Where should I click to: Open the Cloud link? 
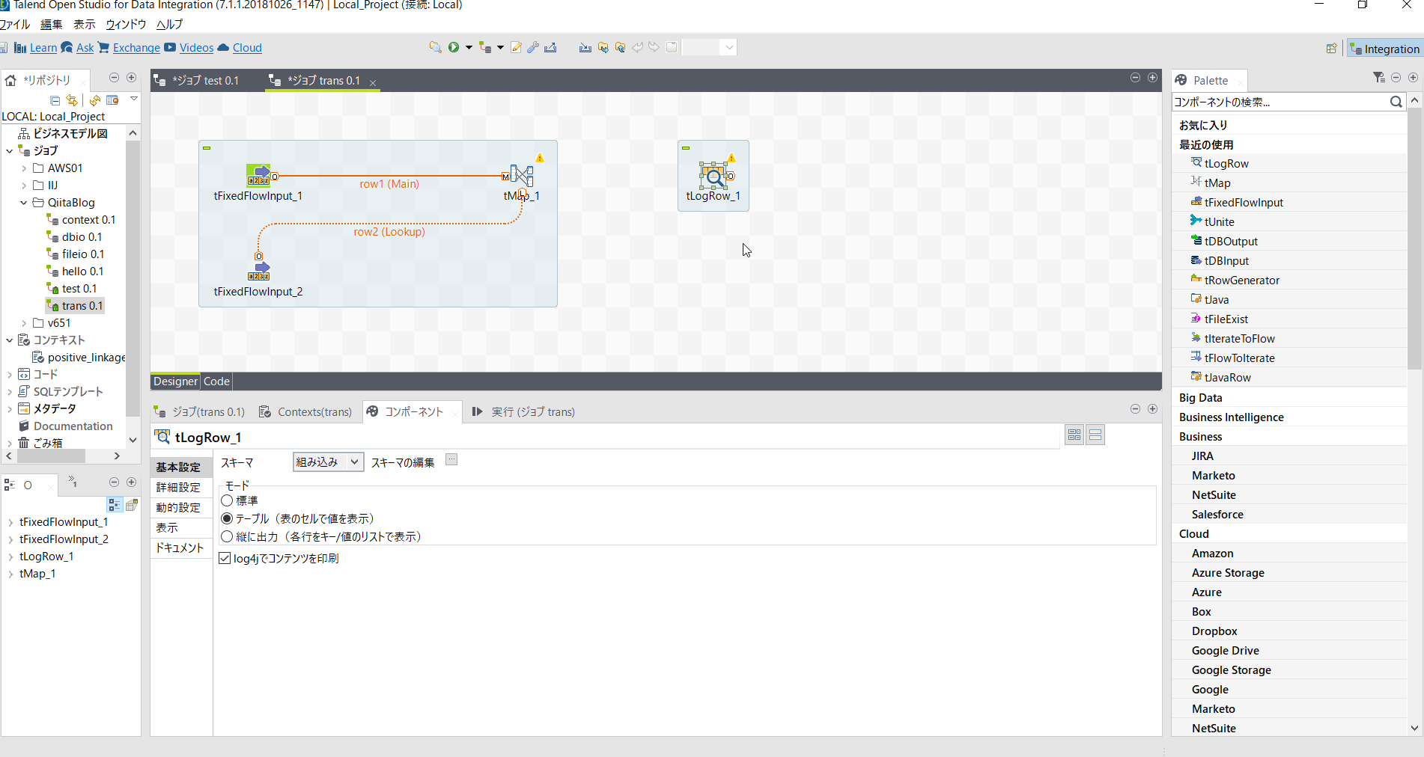point(247,48)
